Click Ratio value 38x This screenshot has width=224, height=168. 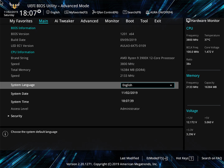click(189, 64)
